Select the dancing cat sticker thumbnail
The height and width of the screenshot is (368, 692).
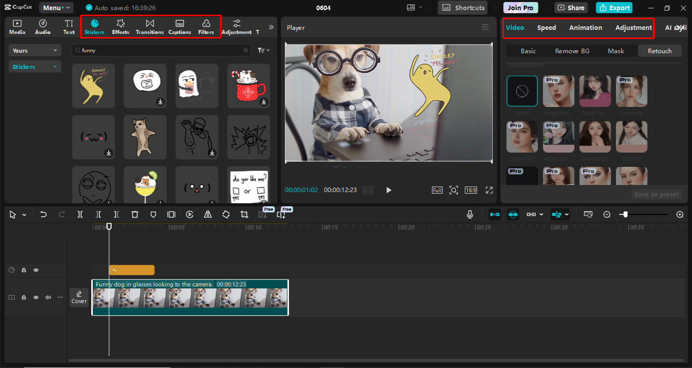click(x=145, y=137)
